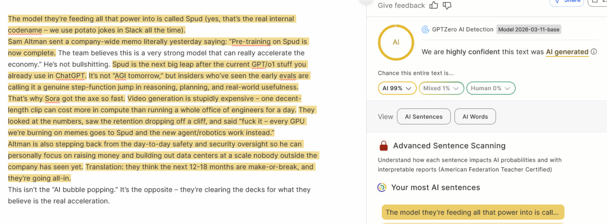Expand the Mixed 1% dropdown

click(441, 88)
